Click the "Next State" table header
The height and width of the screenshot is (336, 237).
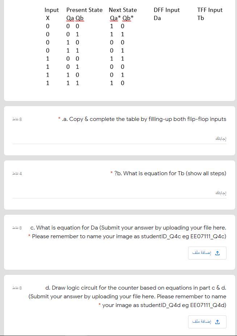coord(122,10)
